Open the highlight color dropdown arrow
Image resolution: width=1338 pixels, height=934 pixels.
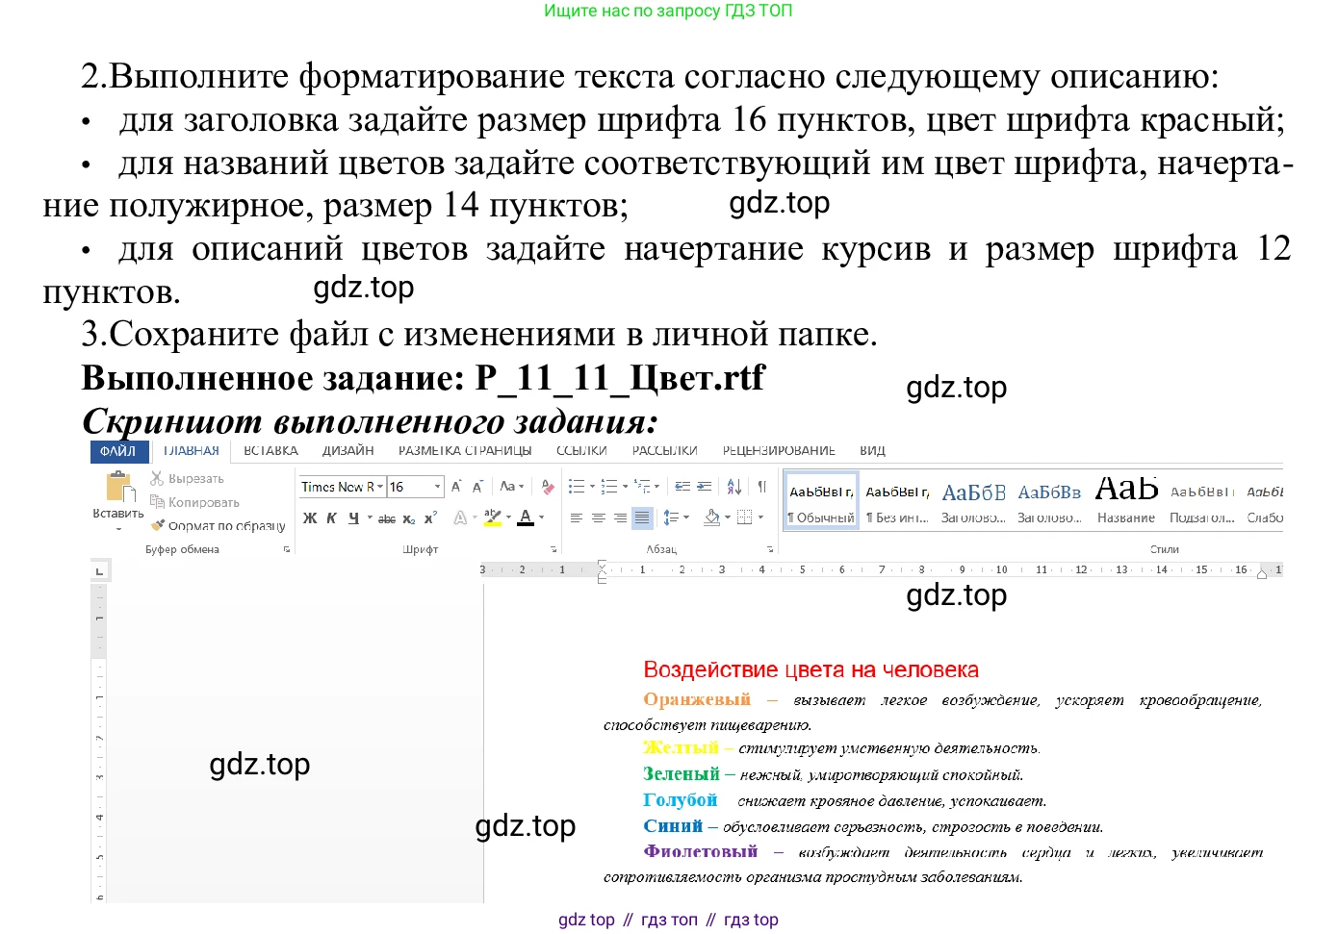[508, 517]
